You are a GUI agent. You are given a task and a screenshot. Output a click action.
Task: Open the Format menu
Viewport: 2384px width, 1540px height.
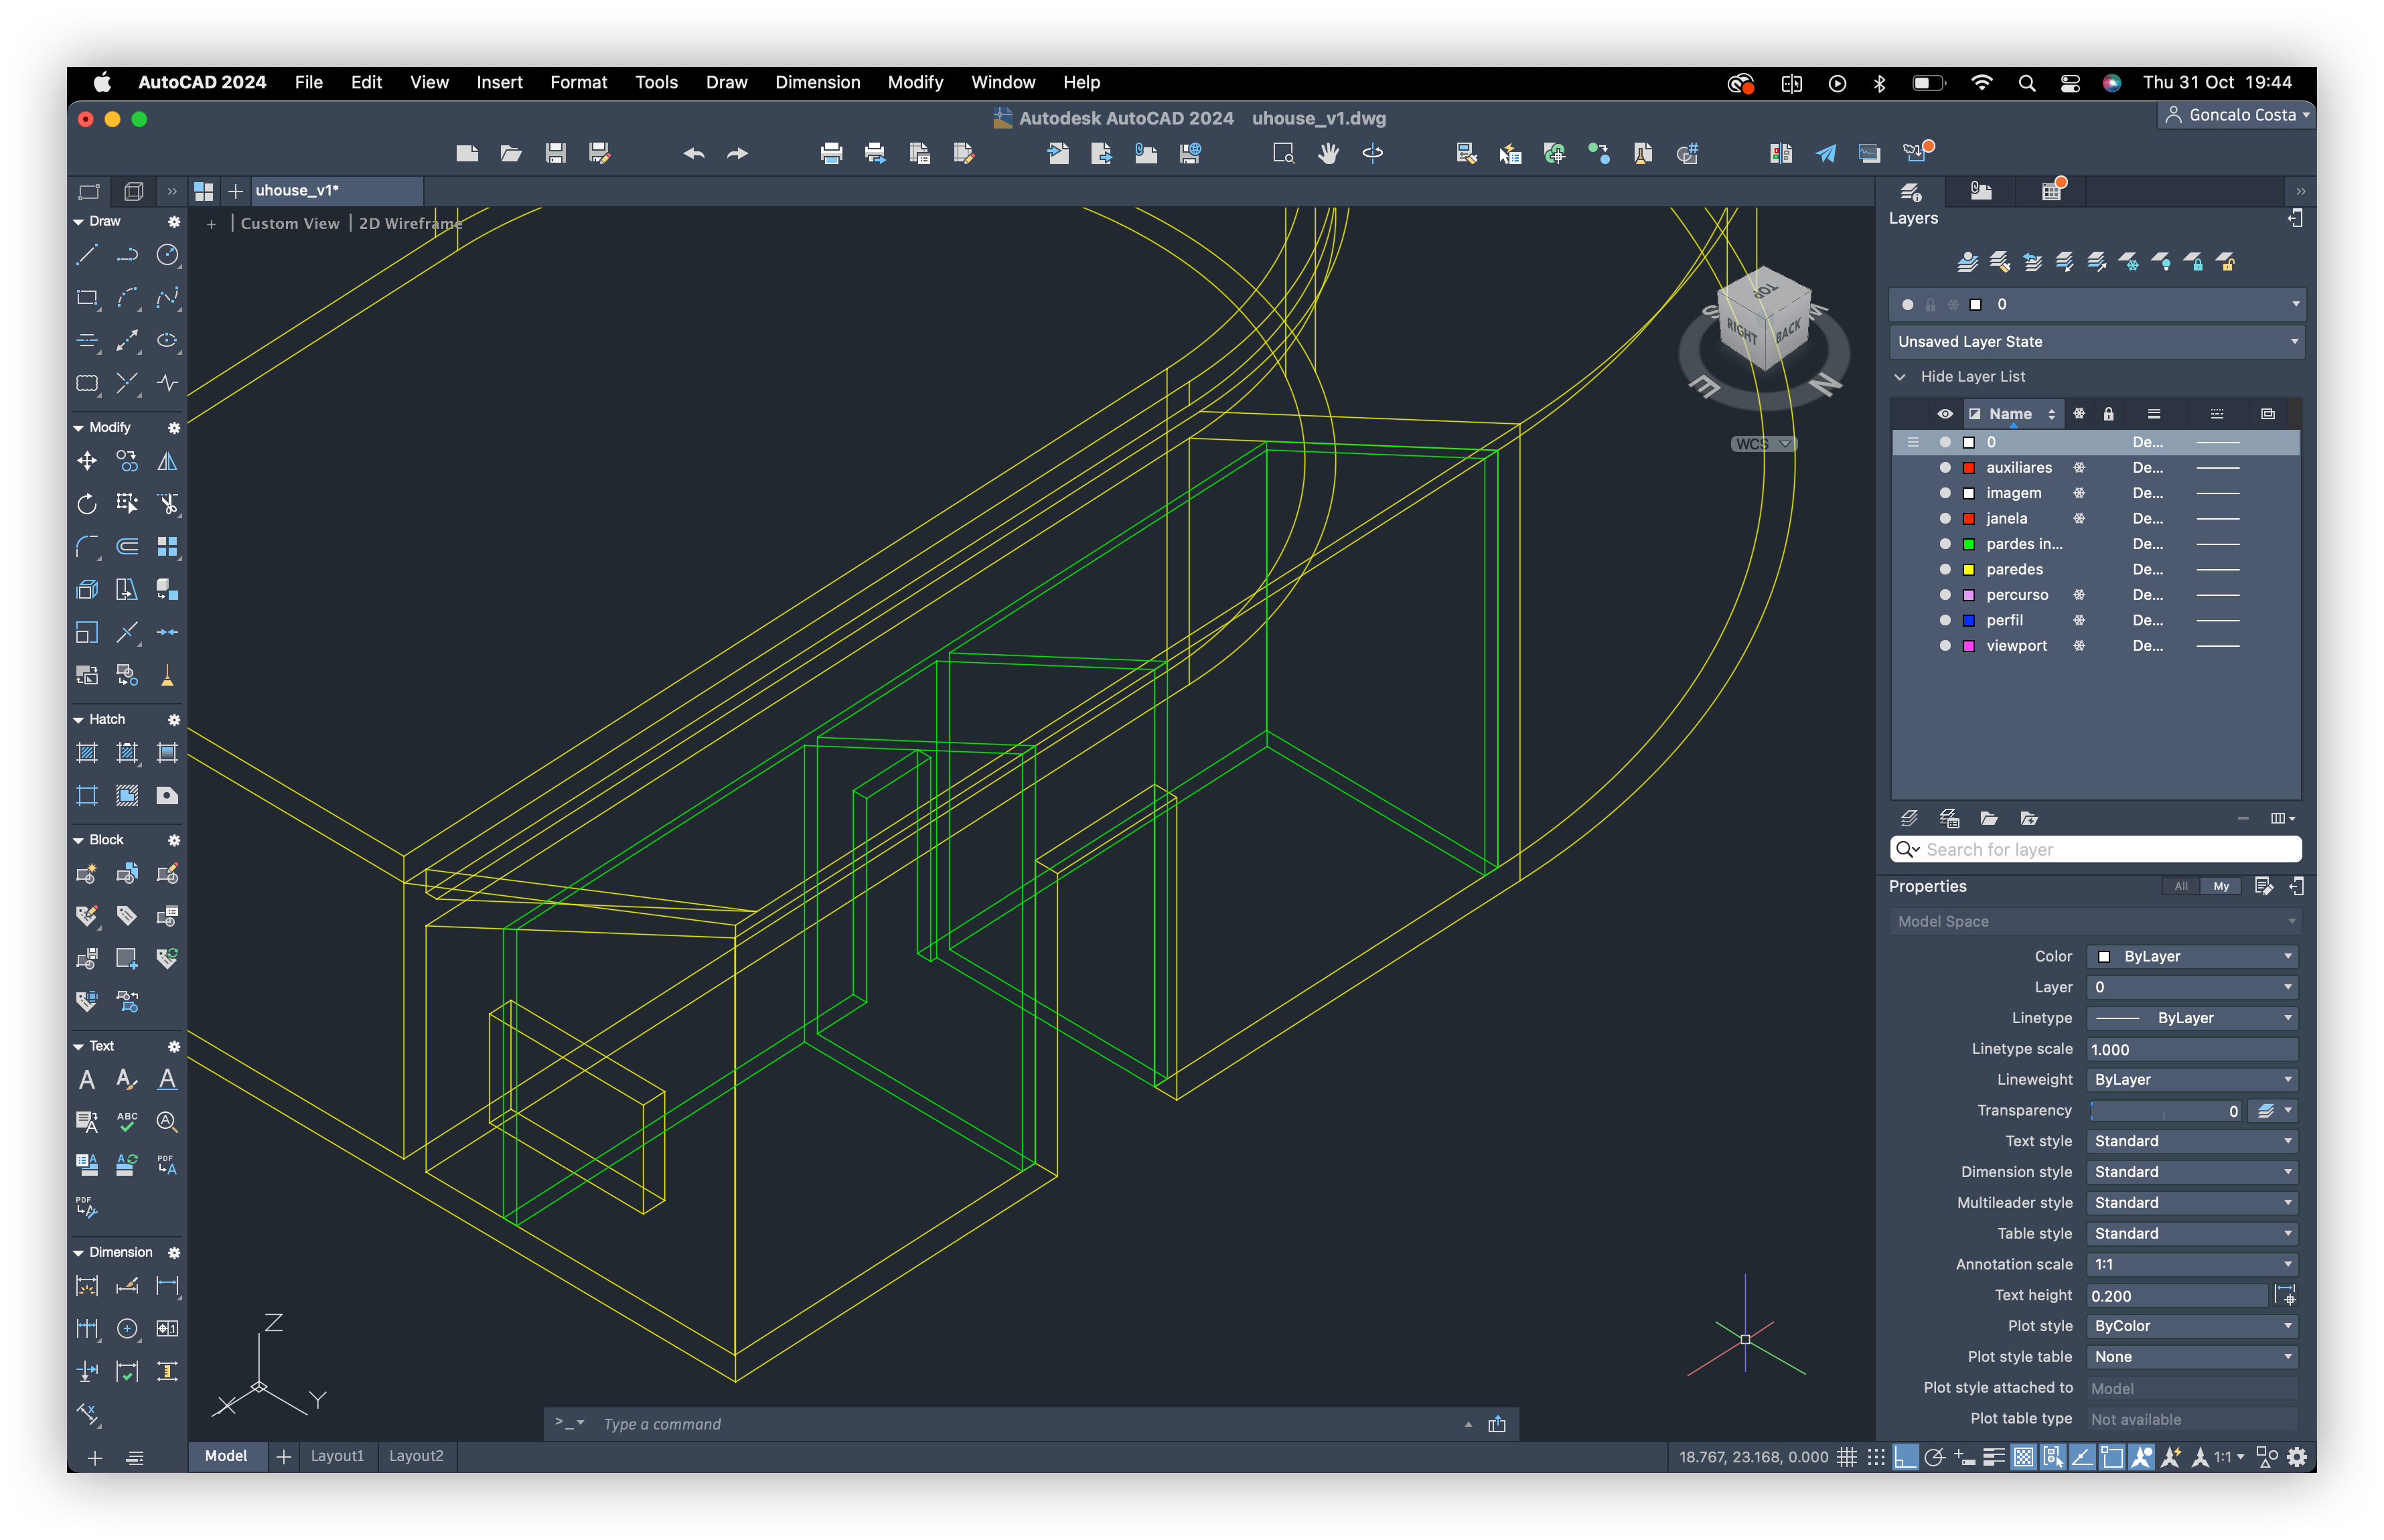click(578, 83)
